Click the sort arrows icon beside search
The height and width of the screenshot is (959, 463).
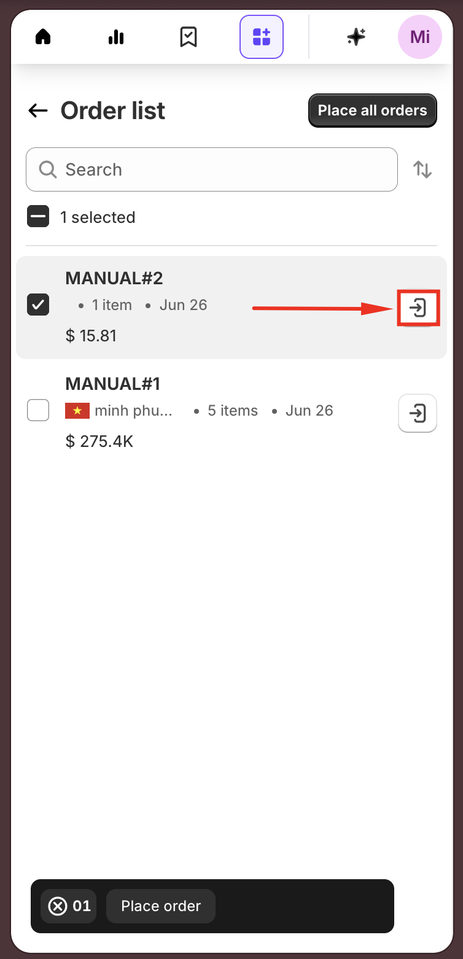click(422, 169)
